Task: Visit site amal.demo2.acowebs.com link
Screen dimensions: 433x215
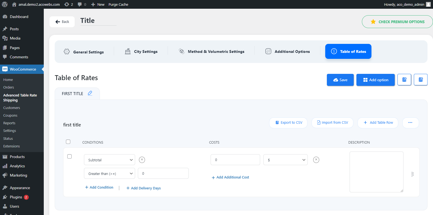Action: click(x=36, y=4)
